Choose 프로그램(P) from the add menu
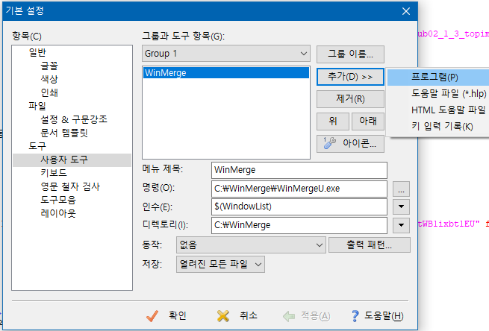The image size is (489, 331). 438,77
